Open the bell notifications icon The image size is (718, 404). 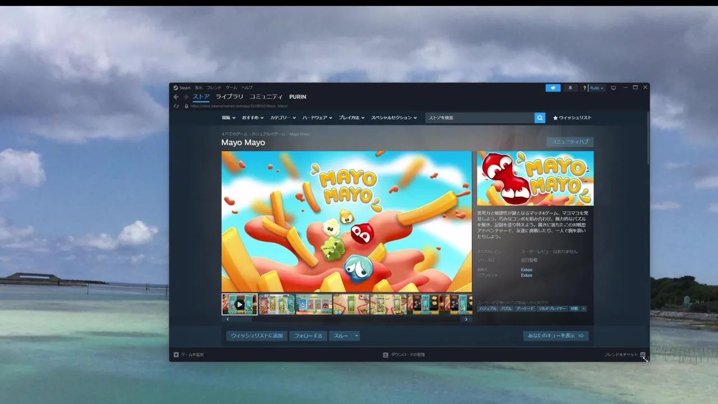pyautogui.click(x=570, y=88)
